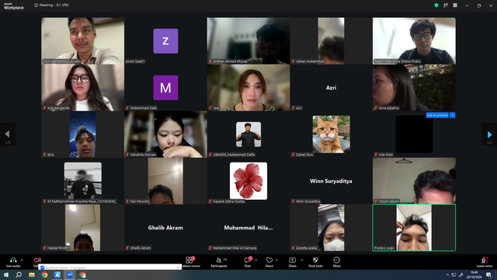The height and width of the screenshot is (280, 497).
Task: Expand the audio options arrow beside Join audio
Action: coord(22,260)
